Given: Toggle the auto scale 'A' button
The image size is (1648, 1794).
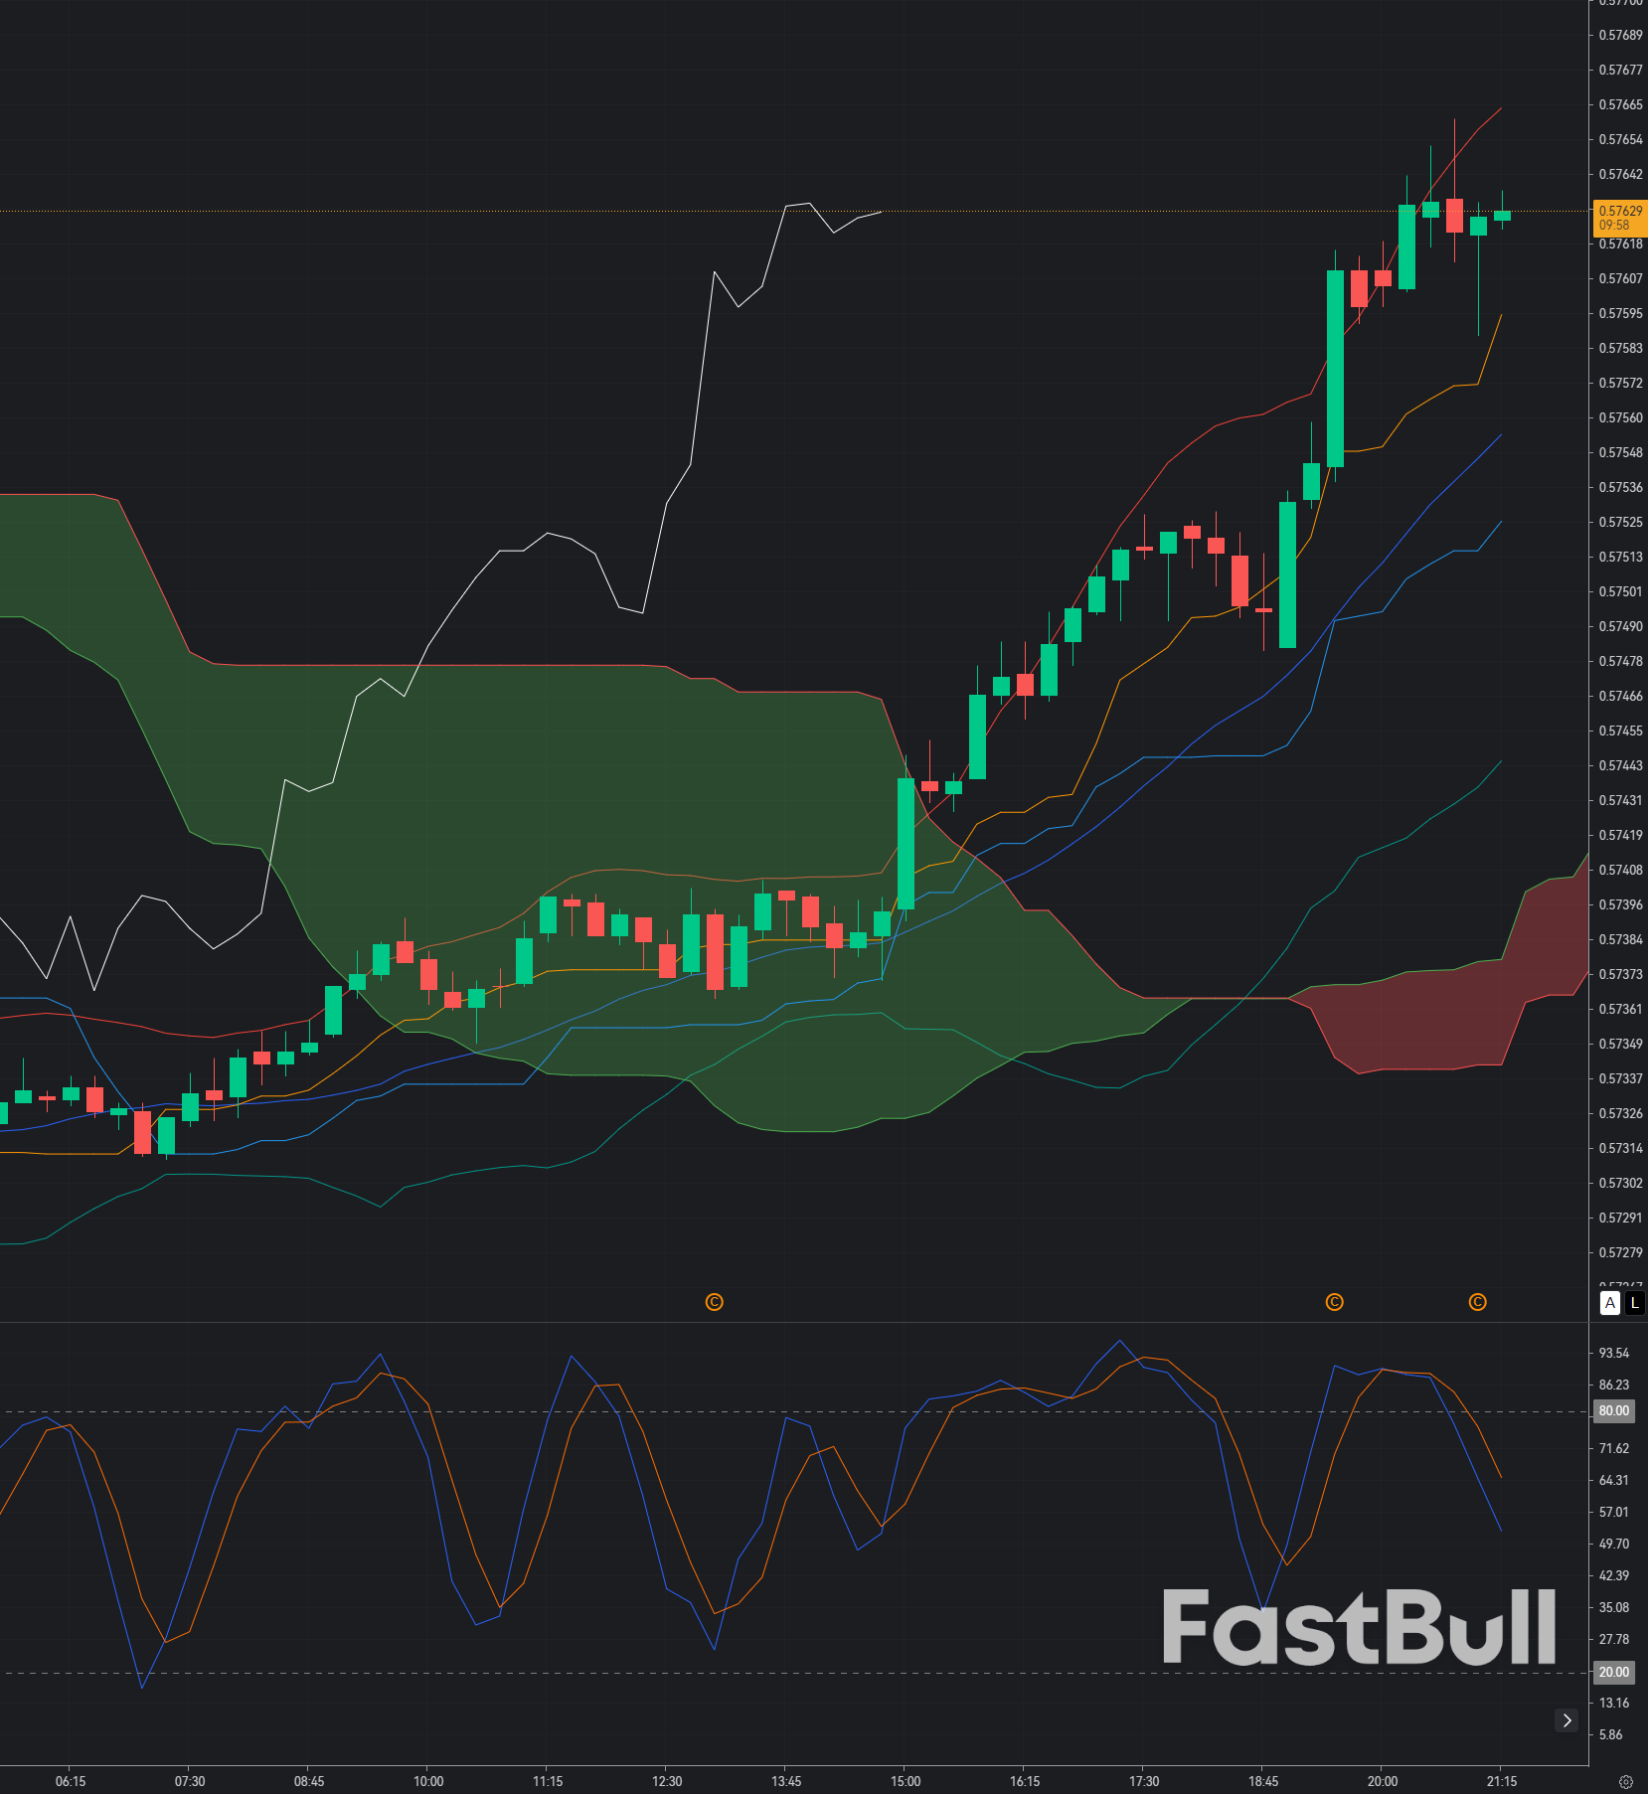Looking at the screenshot, I should coord(1610,1302).
